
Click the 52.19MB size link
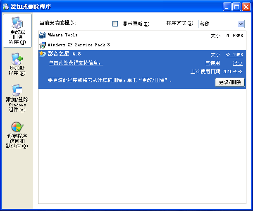[x=234, y=55]
